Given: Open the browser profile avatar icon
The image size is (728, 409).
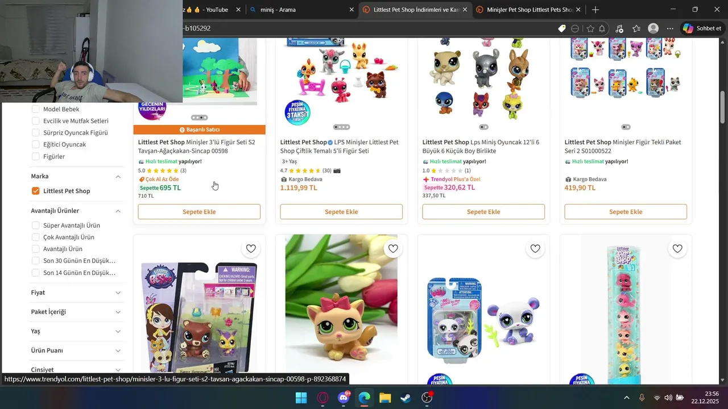Looking at the screenshot, I should point(653,28).
